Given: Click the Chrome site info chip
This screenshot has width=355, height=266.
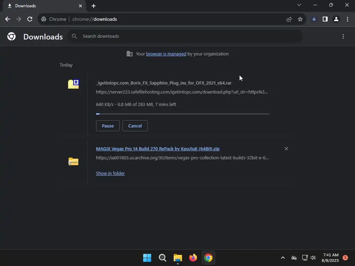Looking at the screenshot, I should click(54, 19).
